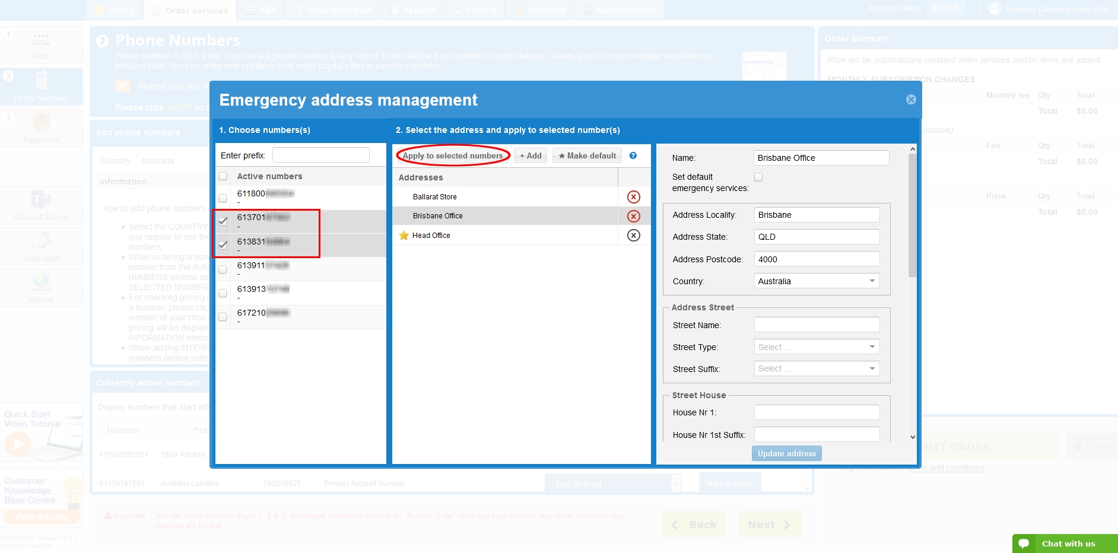Delete the Ballarat Store address
Screen dimensions: 1118x553
[634, 197]
